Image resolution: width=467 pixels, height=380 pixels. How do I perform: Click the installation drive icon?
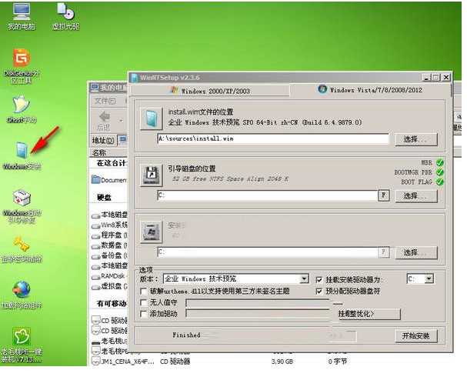[152, 232]
